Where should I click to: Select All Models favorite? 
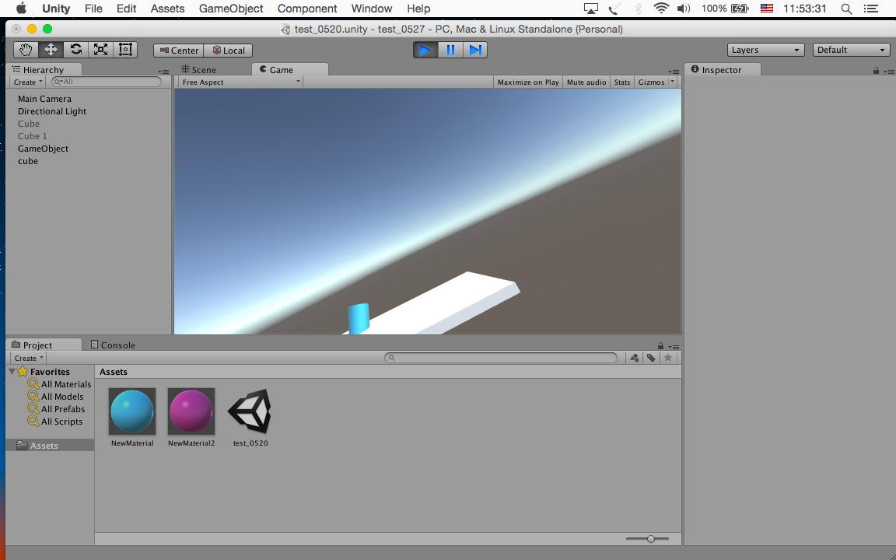[x=55, y=397]
